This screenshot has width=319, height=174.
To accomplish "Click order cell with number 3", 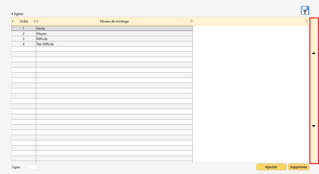I will point(24,39).
